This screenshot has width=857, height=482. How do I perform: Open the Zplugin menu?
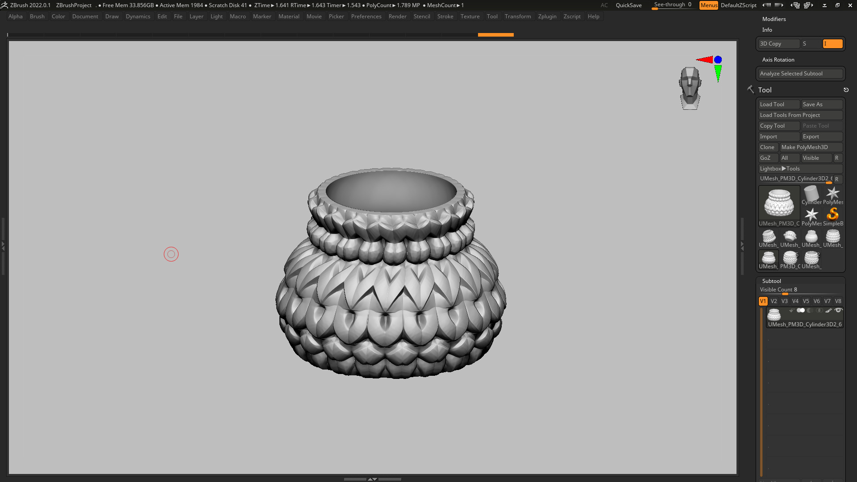pos(547,17)
